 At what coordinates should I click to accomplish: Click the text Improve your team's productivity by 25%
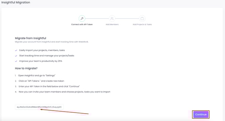[x=41, y=61]
